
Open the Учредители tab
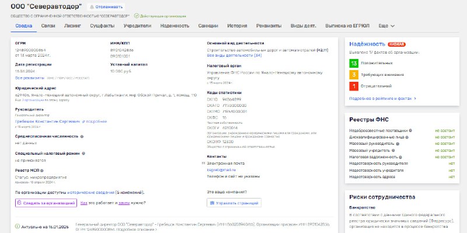pyautogui.click(x=137, y=26)
